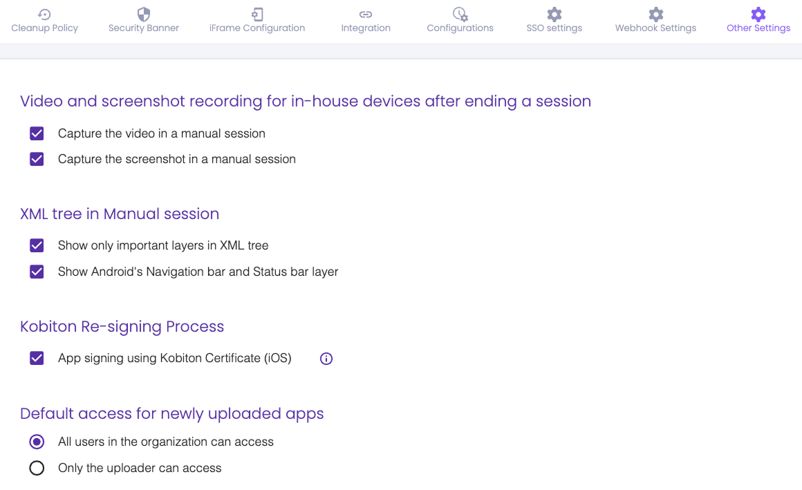Select Only the uploader can access
This screenshot has height=490, width=802.
click(x=37, y=468)
